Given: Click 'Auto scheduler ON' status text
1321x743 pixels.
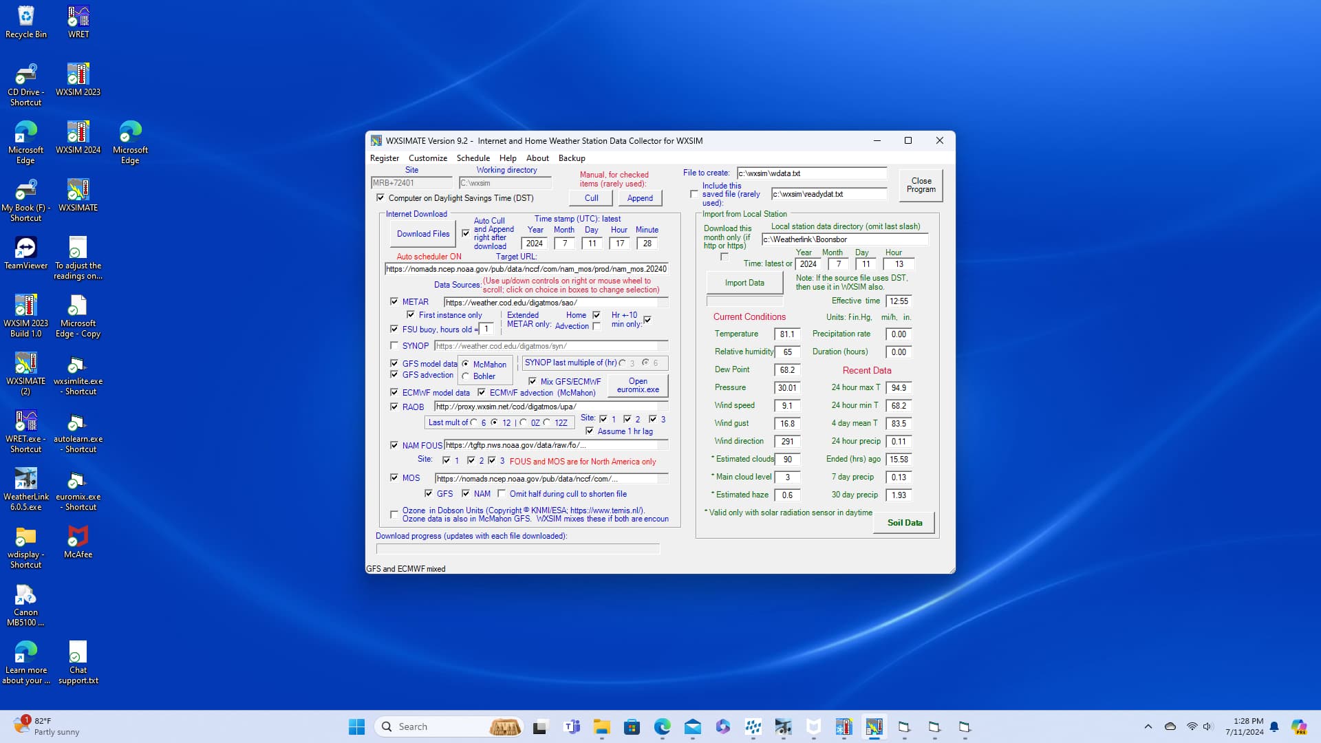Looking at the screenshot, I should point(429,257).
